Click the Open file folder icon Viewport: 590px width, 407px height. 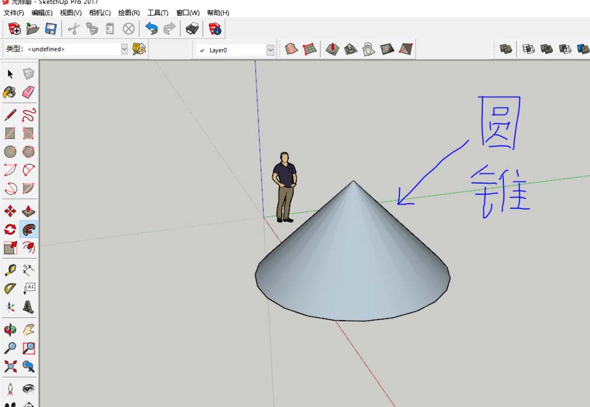point(32,28)
